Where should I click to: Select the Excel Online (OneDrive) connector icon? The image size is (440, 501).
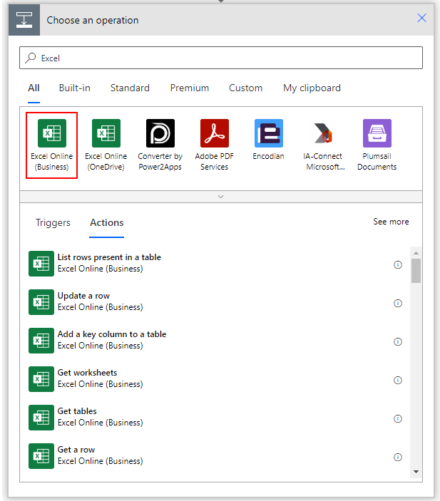(x=106, y=133)
